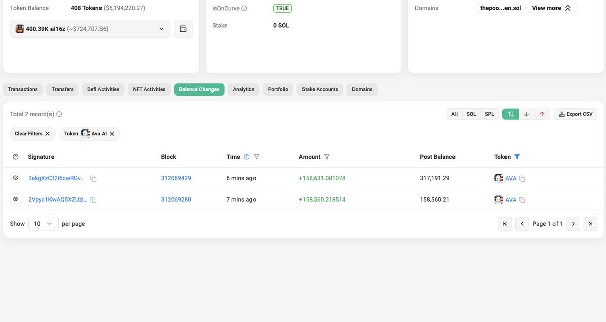Click AVA token logo in 7 mins ago row
This screenshot has height=322, width=606.
coord(499,199)
